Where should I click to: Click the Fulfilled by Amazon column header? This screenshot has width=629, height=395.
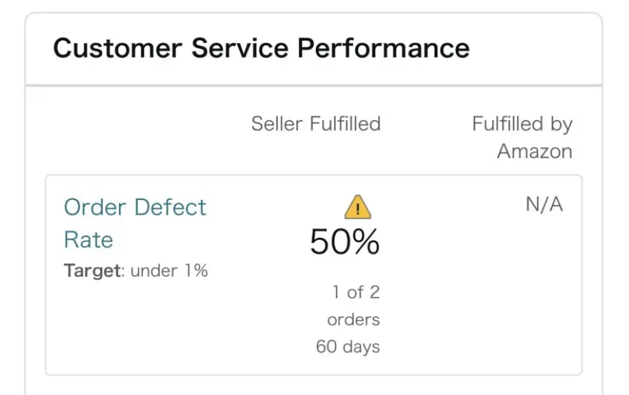tap(522, 137)
